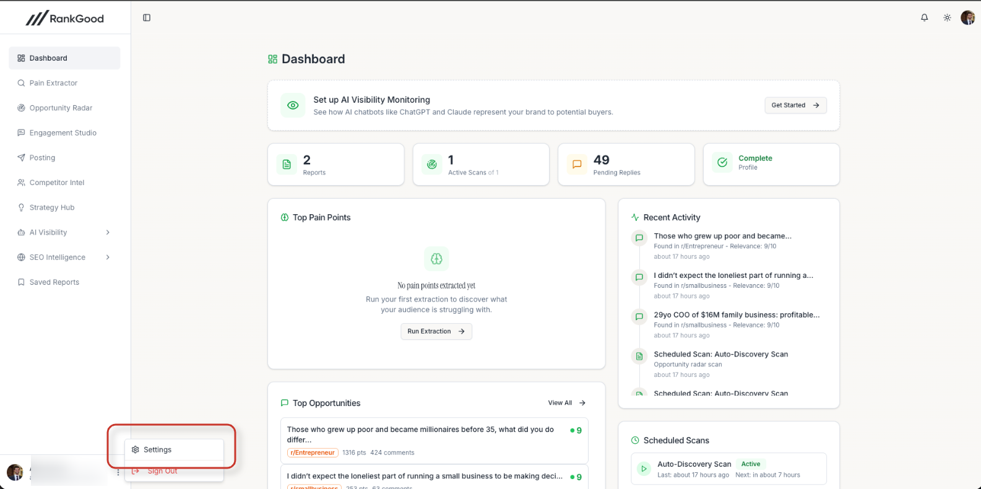The image size is (981, 489).
Task: Collapse the sidebar panel toggle
Action: point(147,18)
